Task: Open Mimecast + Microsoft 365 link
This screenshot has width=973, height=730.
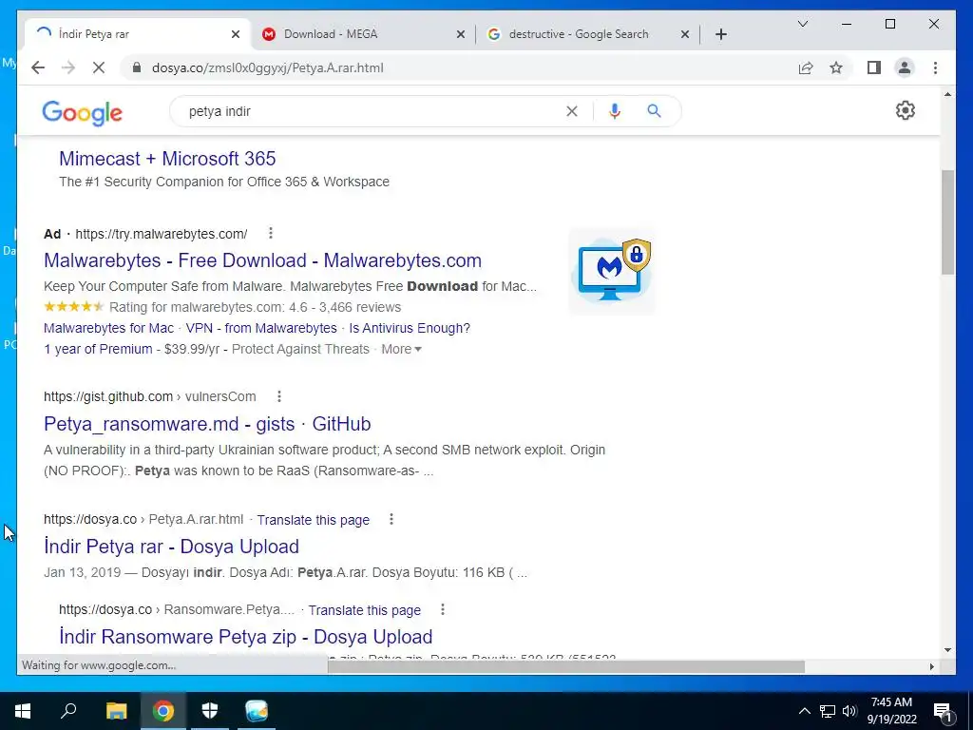Action: coord(167,159)
